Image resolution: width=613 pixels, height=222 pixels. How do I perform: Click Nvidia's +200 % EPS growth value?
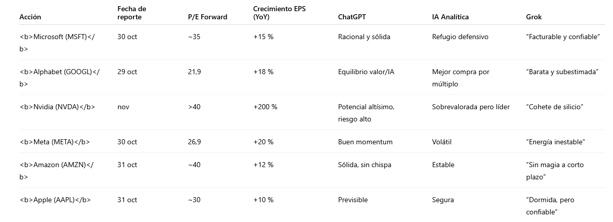265,107
